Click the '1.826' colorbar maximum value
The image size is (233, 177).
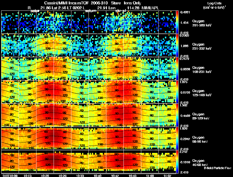[x=184, y=128]
